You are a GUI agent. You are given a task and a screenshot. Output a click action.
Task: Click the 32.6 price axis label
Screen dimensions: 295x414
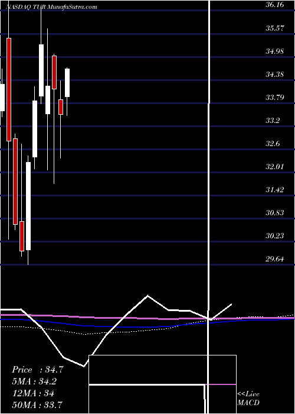coord(273,144)
